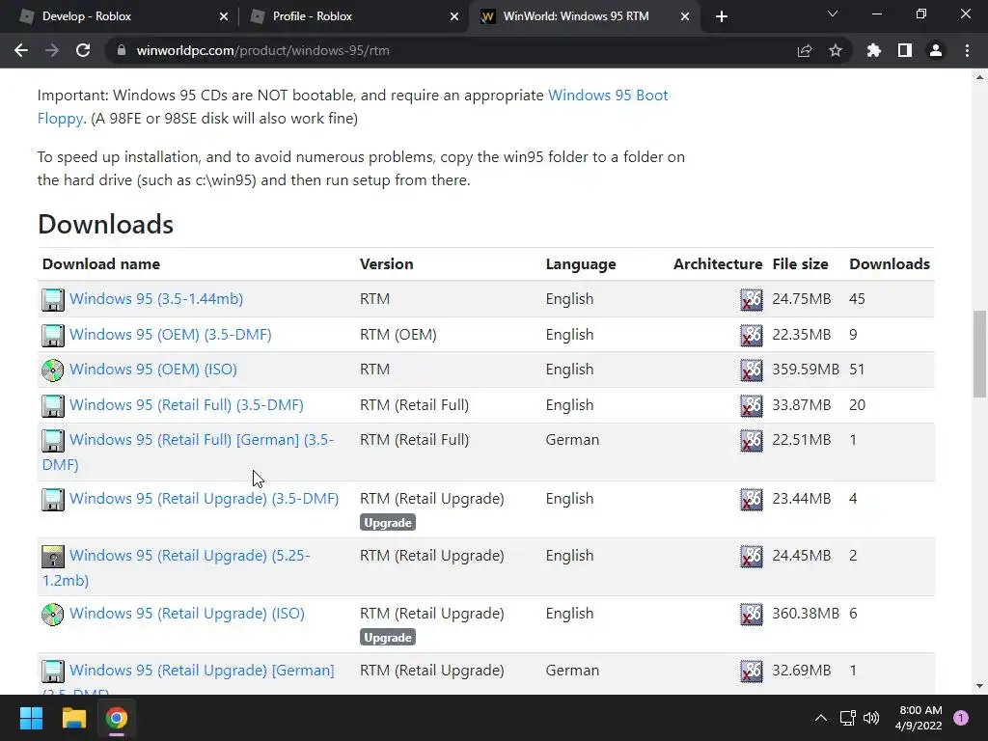
Task: Click the x86 architecture icon in the 33.87MB row
Action: tap(751, 406)
